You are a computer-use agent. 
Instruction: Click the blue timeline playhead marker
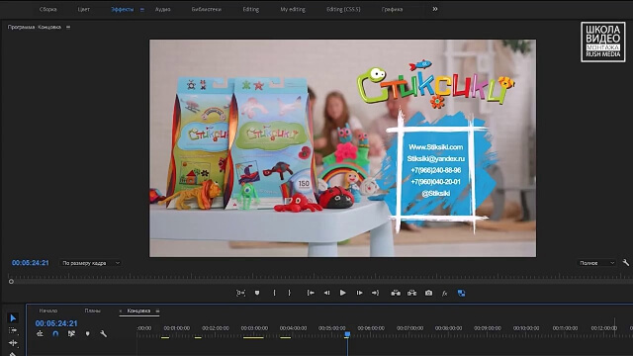pos(347,334)
